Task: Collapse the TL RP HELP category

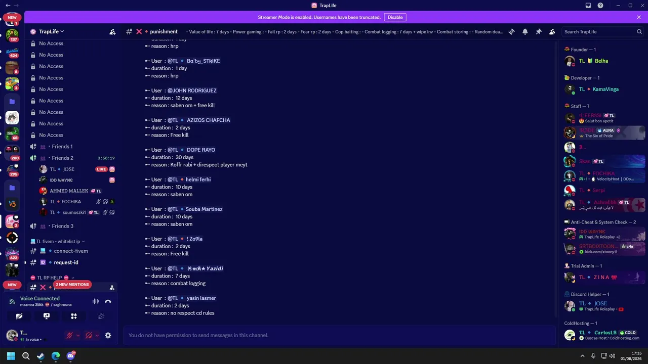Action: (52, 278)
